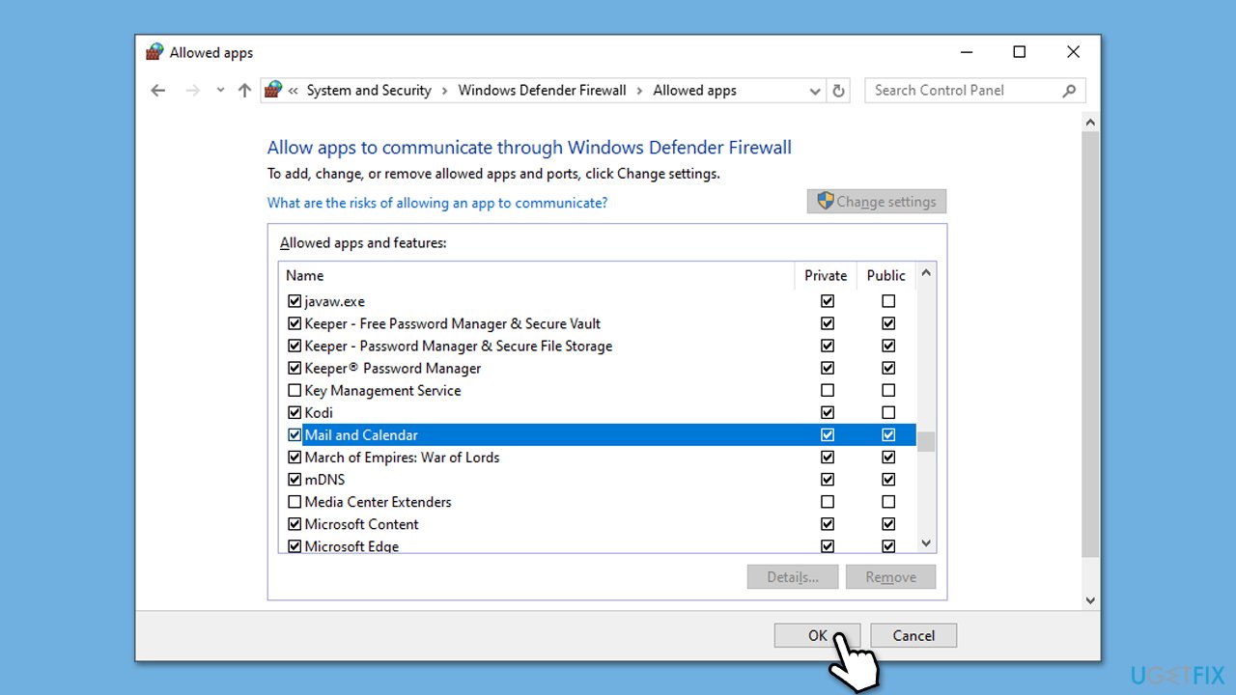Click the apps list scrollbar thumb
This screenshot has width=1236, height=695.
tap(926, 441)
